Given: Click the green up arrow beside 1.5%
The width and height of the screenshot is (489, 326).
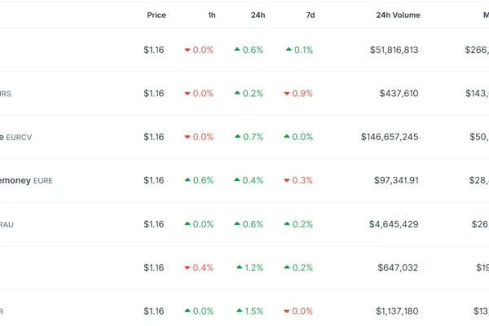Looking at the screenshot, I should (237, 311).
